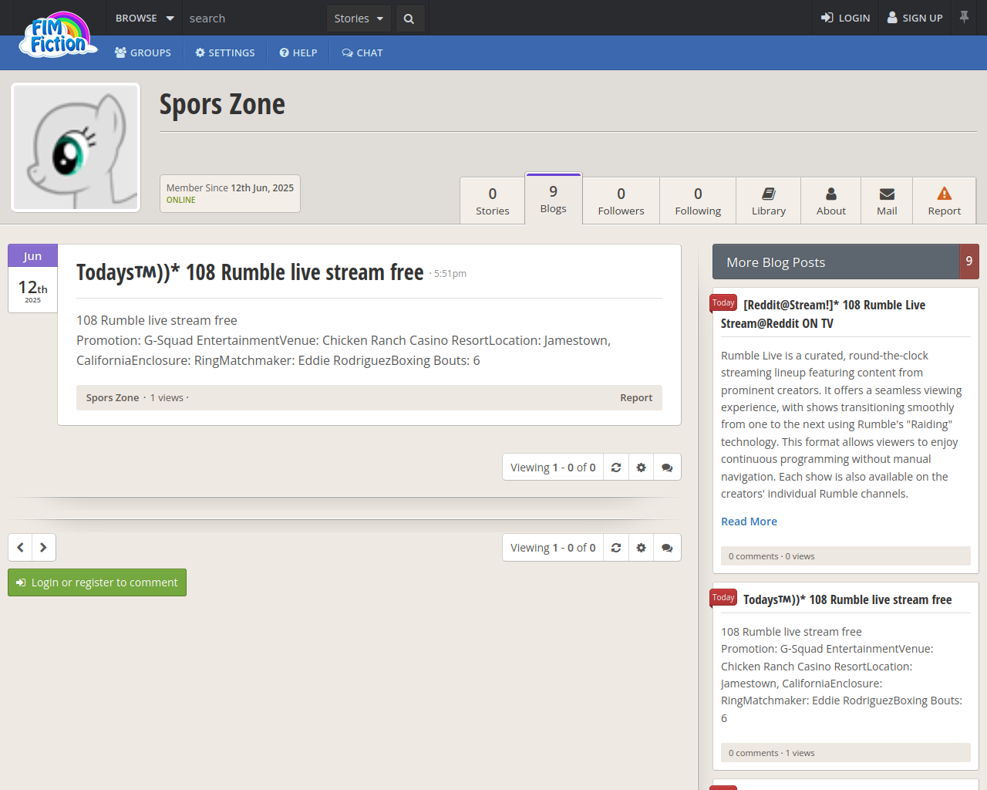
Task: Open the Library tab
Action: [769, 201]
